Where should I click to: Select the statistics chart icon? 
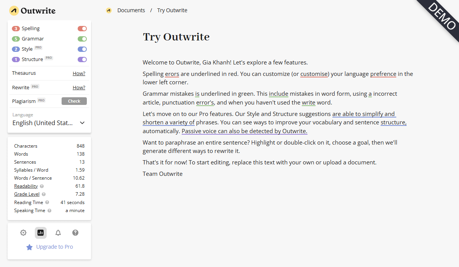pyautogui.click(x=41, y=233)
